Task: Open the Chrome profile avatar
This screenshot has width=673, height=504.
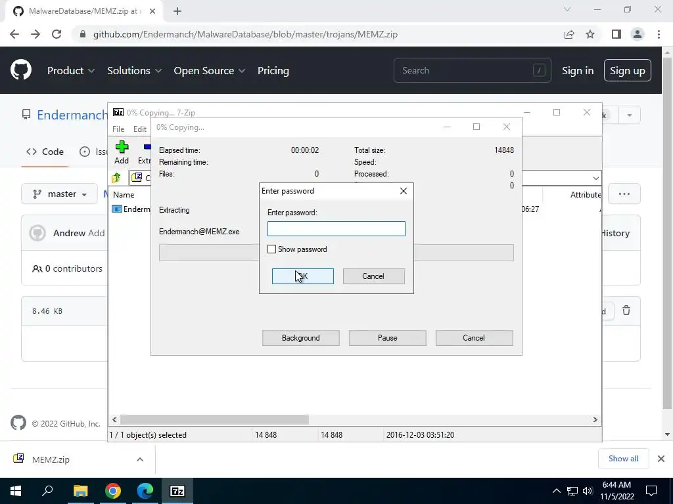Action: click(638, 34)
